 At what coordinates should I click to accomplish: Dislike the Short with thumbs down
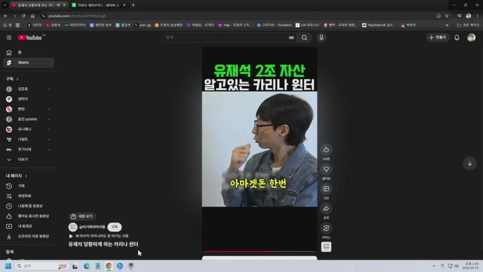(326, 169)
